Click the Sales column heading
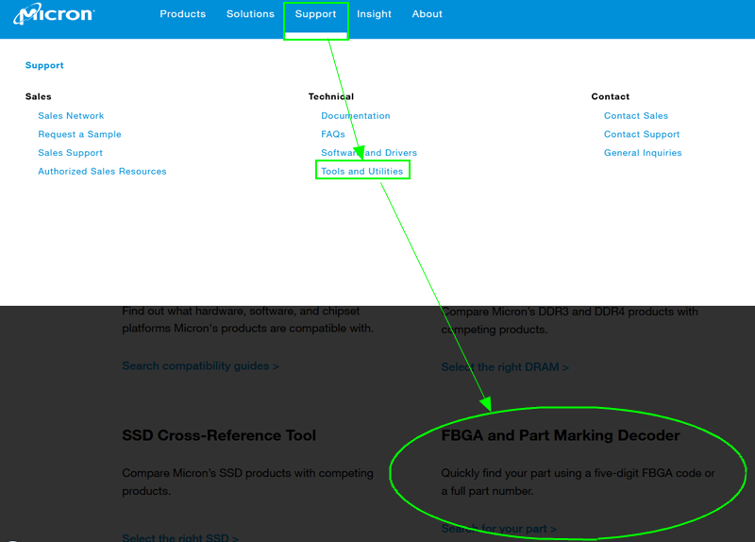This screenshot has height=542, width=755. (38, 97)
